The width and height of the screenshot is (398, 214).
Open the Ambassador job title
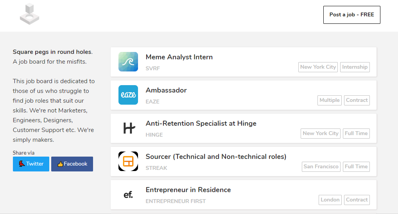tap(166, 90)
